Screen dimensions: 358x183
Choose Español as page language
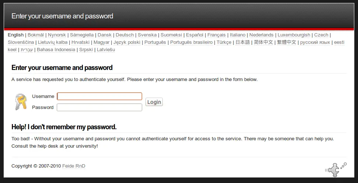click(x=194, y=35)
